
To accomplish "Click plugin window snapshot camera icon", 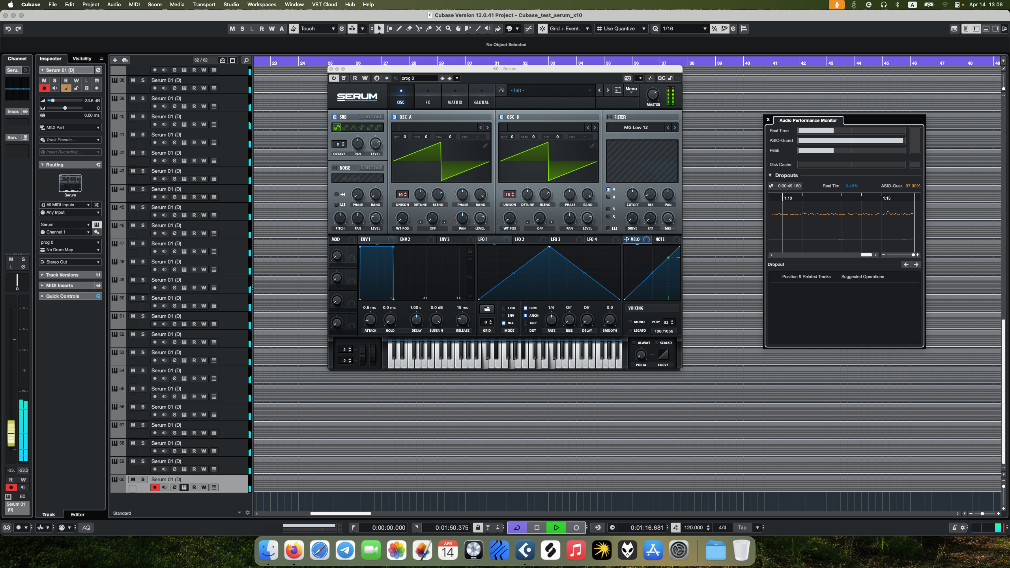I will coord(628,78).
